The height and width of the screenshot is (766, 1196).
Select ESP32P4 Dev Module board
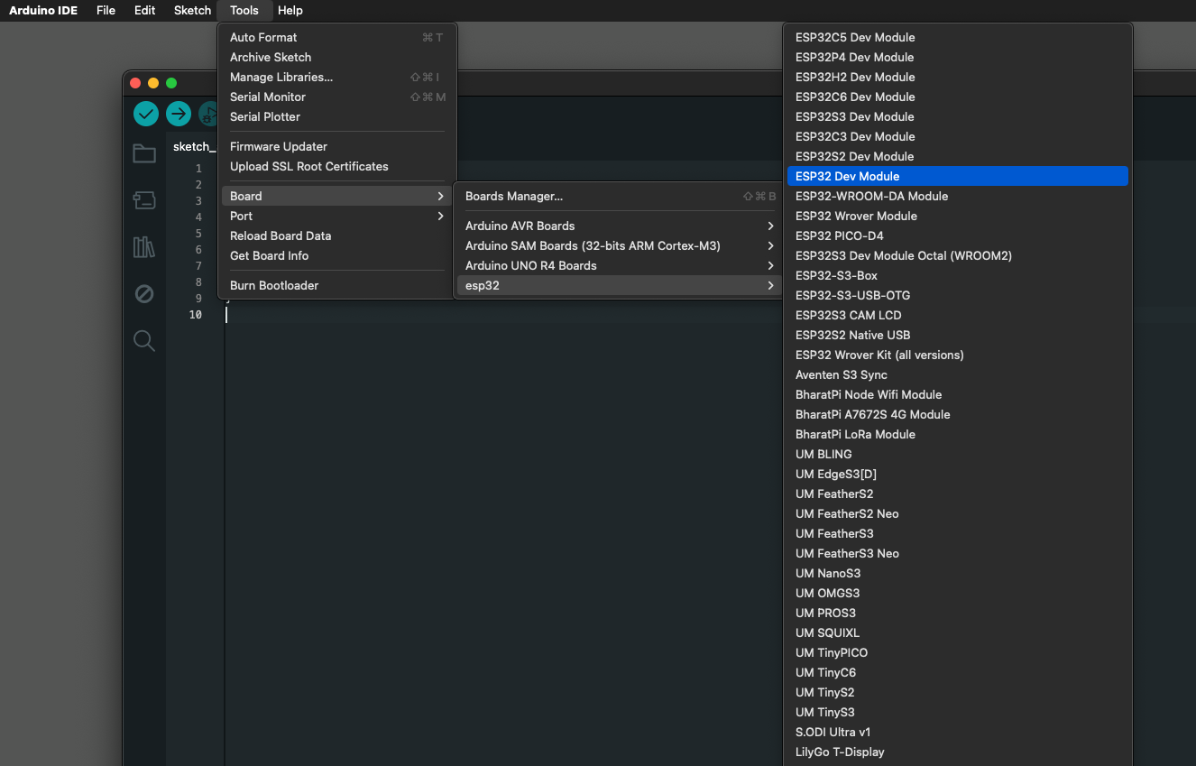pos(958,57)
